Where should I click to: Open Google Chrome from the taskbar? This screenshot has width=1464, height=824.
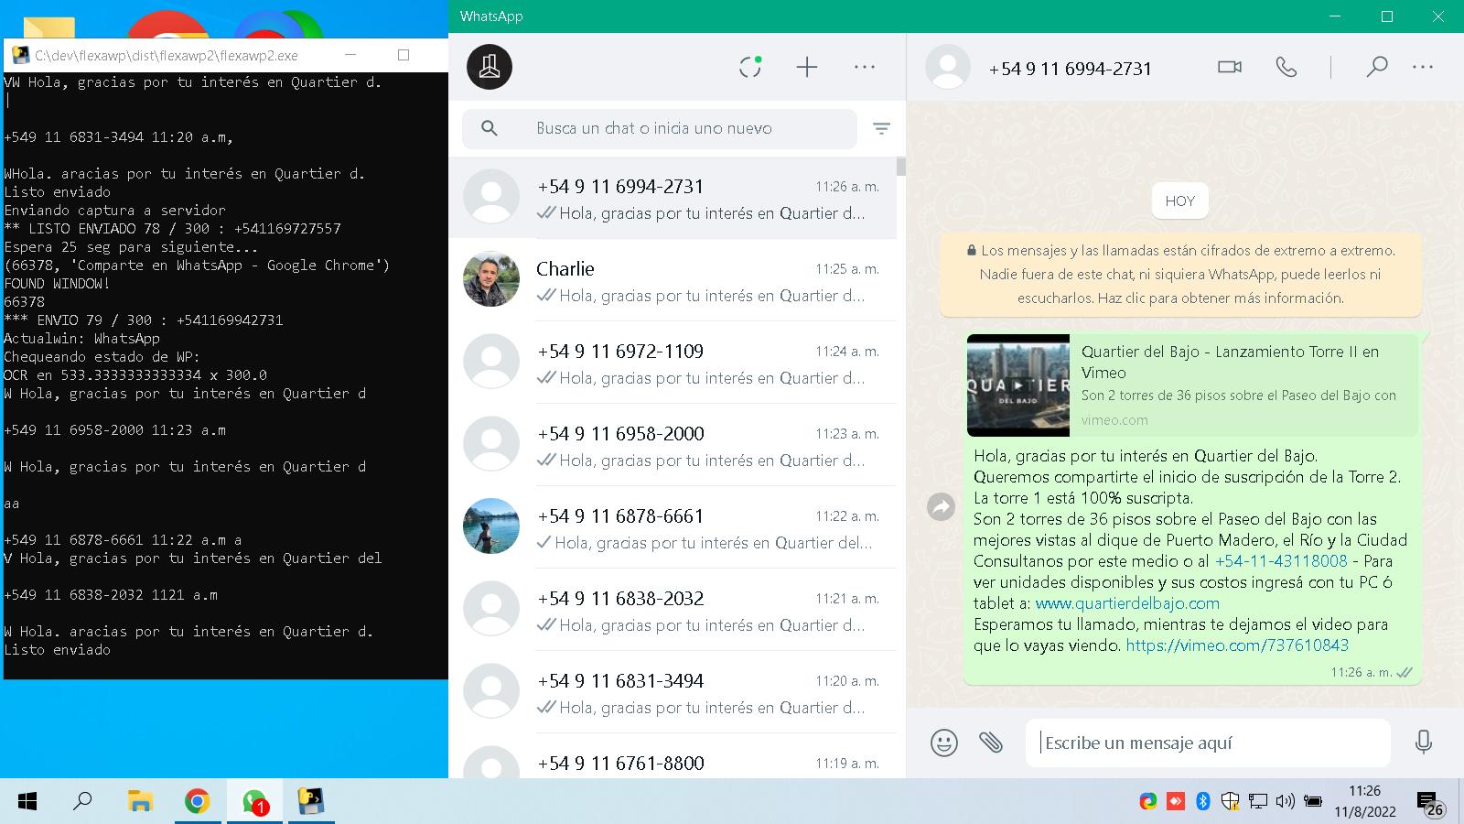pyautogui.click(x=197, y=802)
